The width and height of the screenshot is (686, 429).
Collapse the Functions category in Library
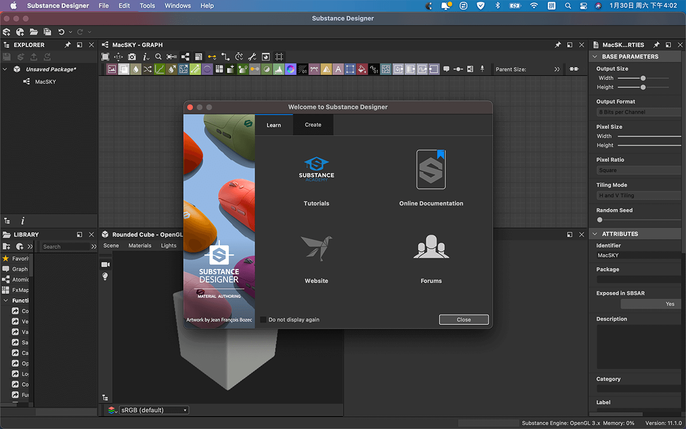[5, 301]
